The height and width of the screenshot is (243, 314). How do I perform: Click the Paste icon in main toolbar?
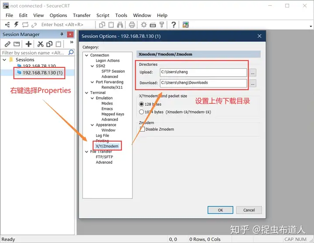111,24
